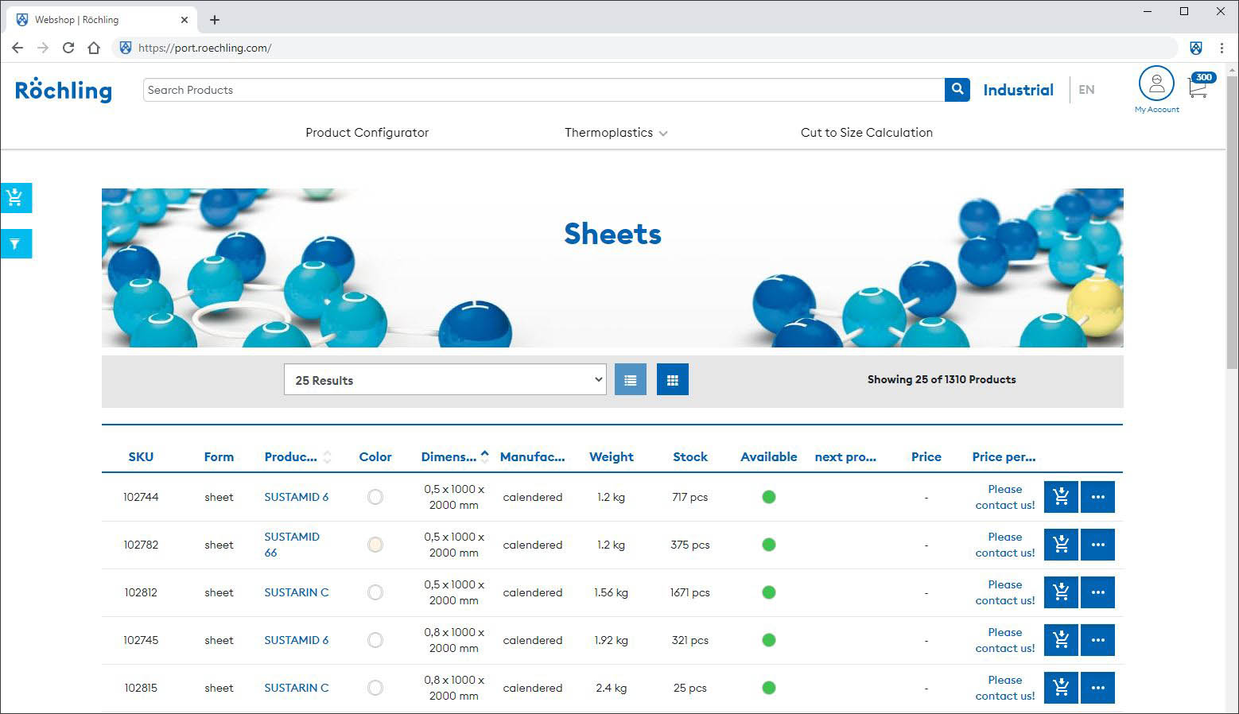This screenshot has height=714, width=1239.
Task: Click the SKU column header
Action: [x=141, y=457]
